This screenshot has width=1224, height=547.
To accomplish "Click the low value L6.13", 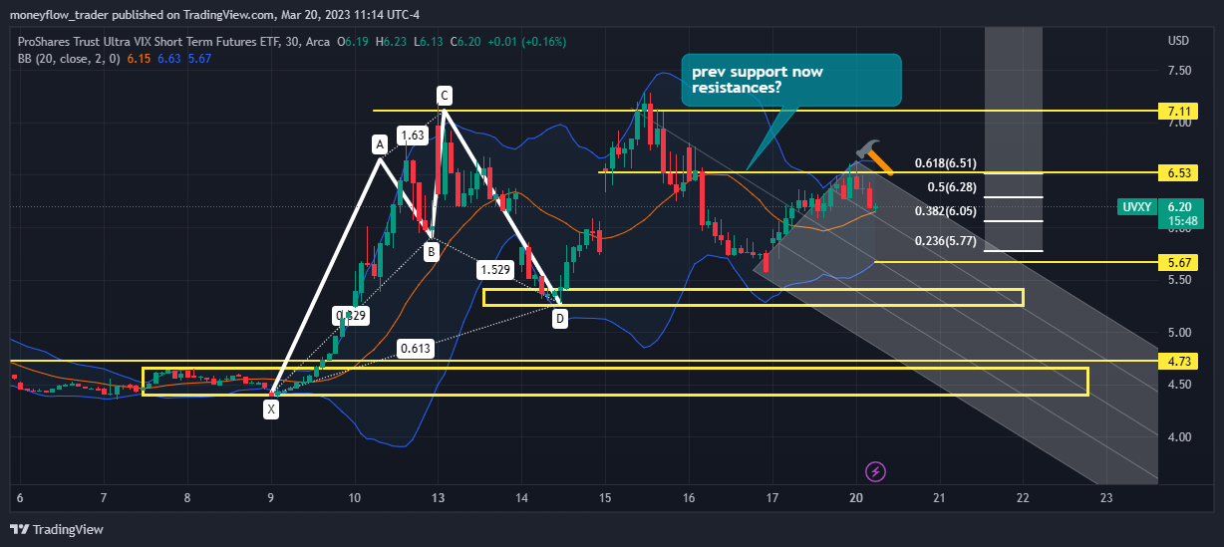I will tap(429, 41).
